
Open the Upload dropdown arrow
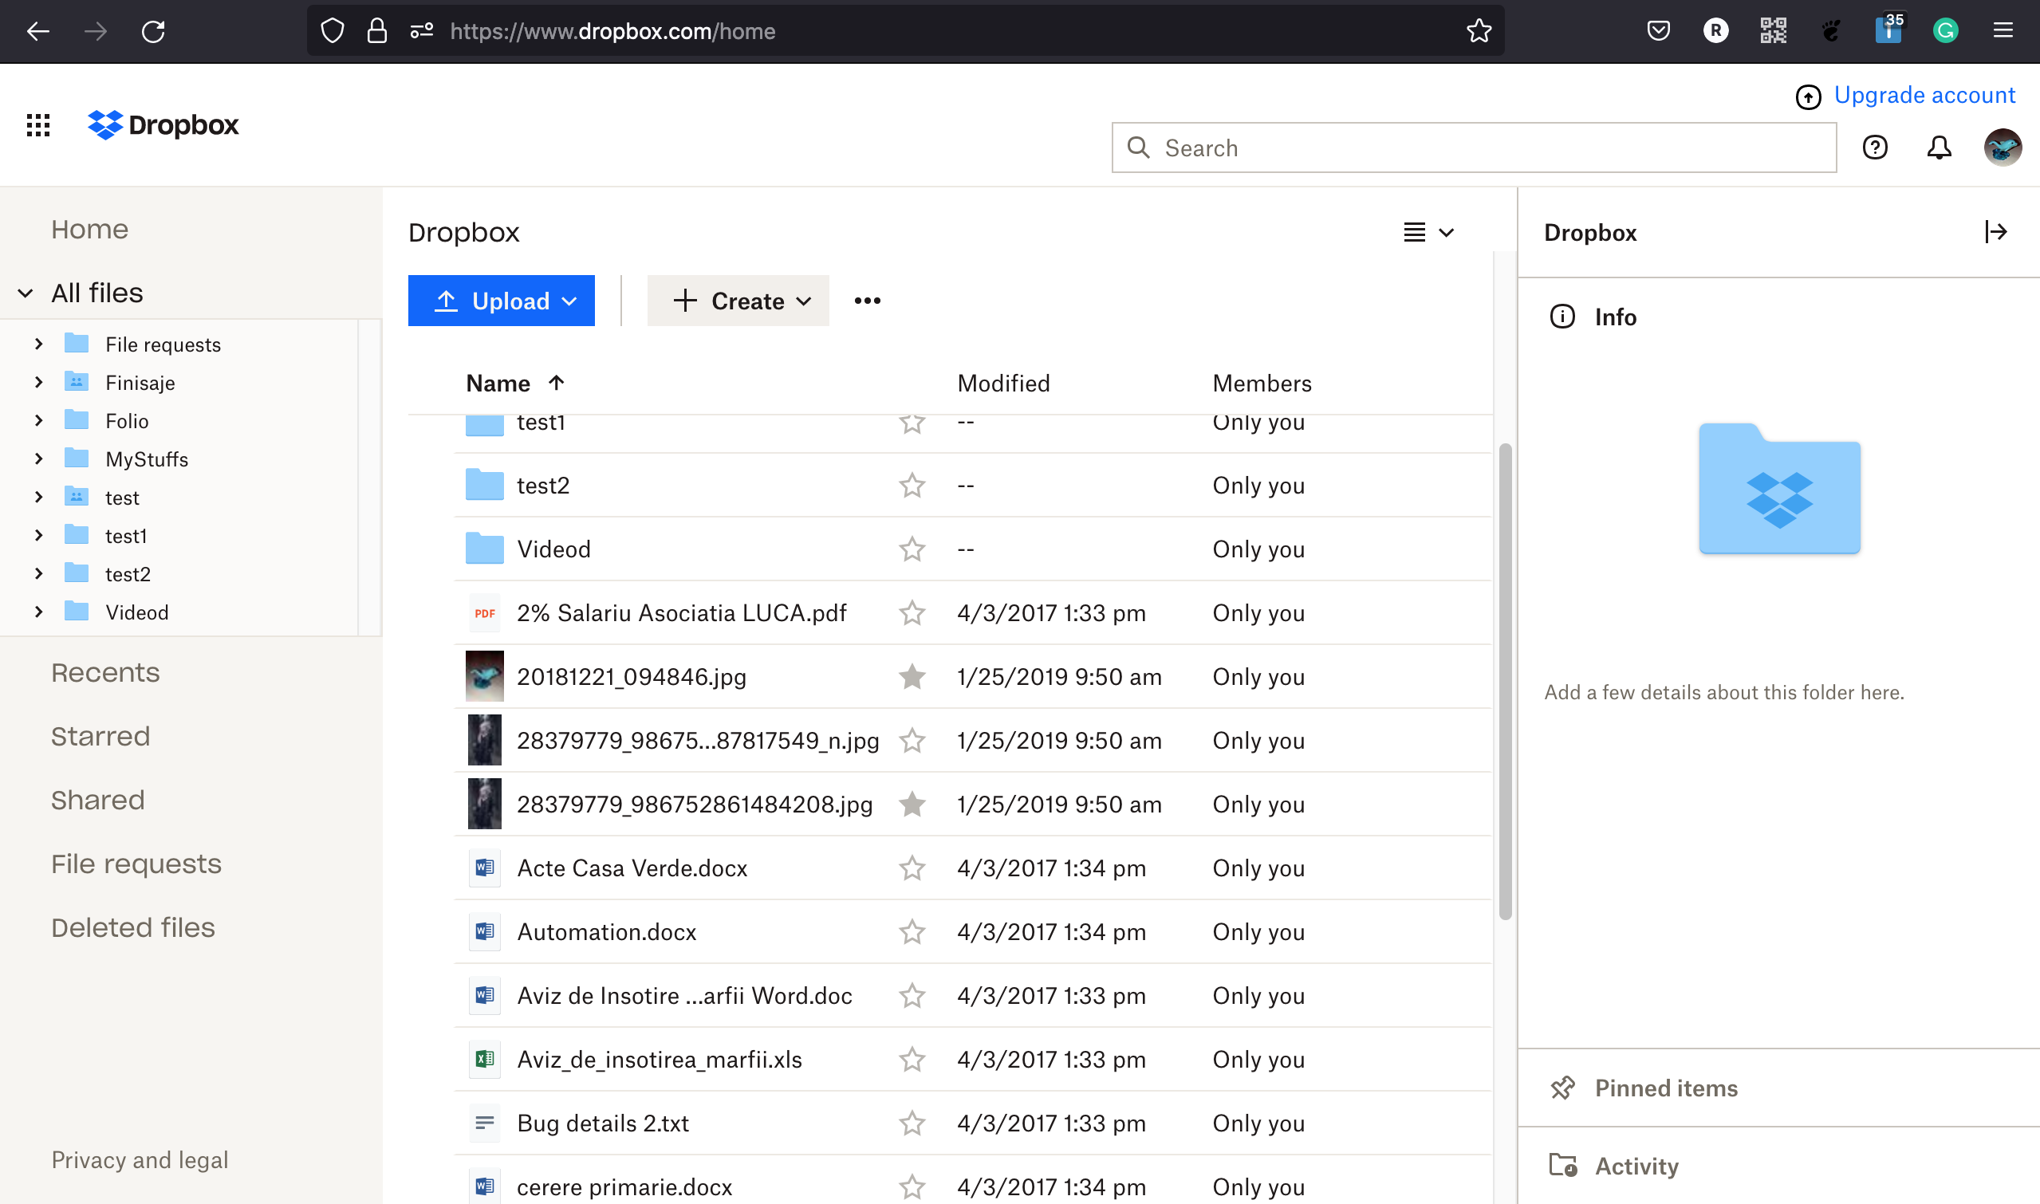(568, 301)
